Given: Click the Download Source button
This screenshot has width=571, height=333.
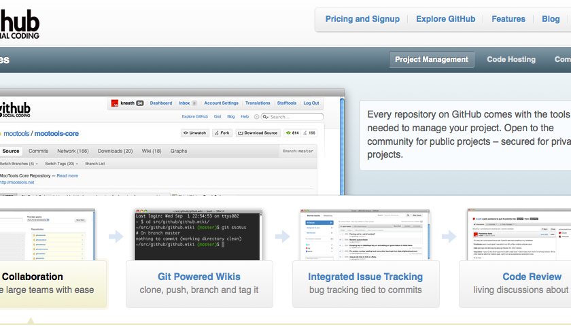Looking at the screenshot, I should point(258,133).
